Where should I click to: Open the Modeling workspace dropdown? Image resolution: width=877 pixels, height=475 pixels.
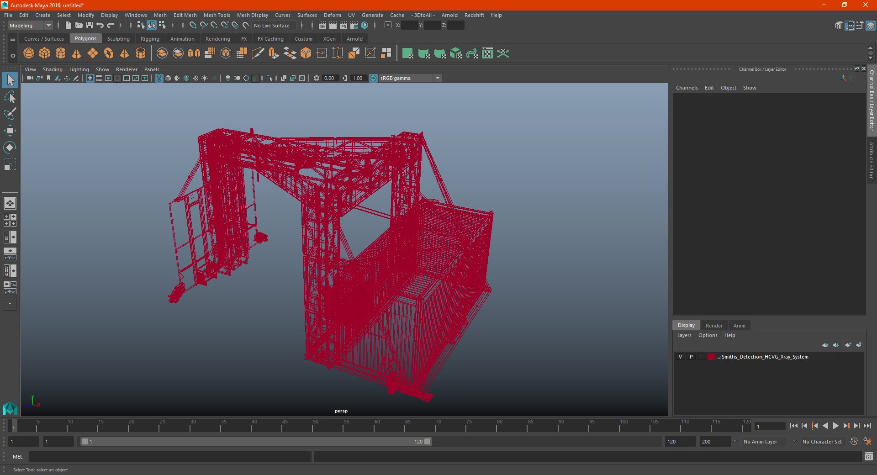pos(30,26)
